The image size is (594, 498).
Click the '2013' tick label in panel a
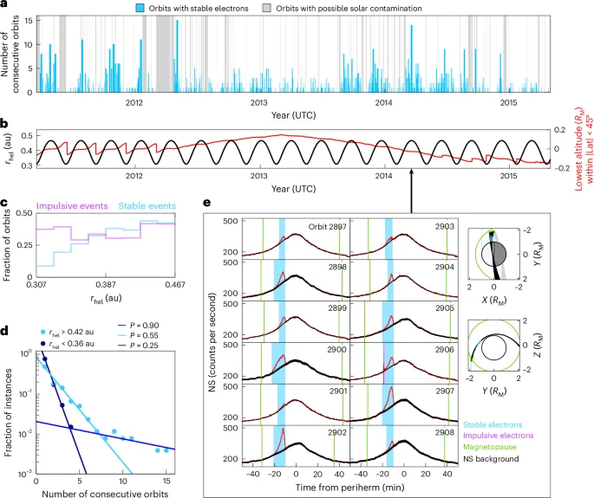click(x=258, y=103)
